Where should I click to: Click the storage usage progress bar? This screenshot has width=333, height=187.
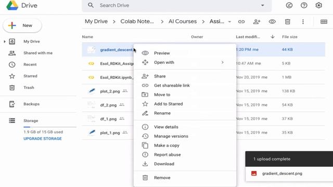[x=50, y=127]
